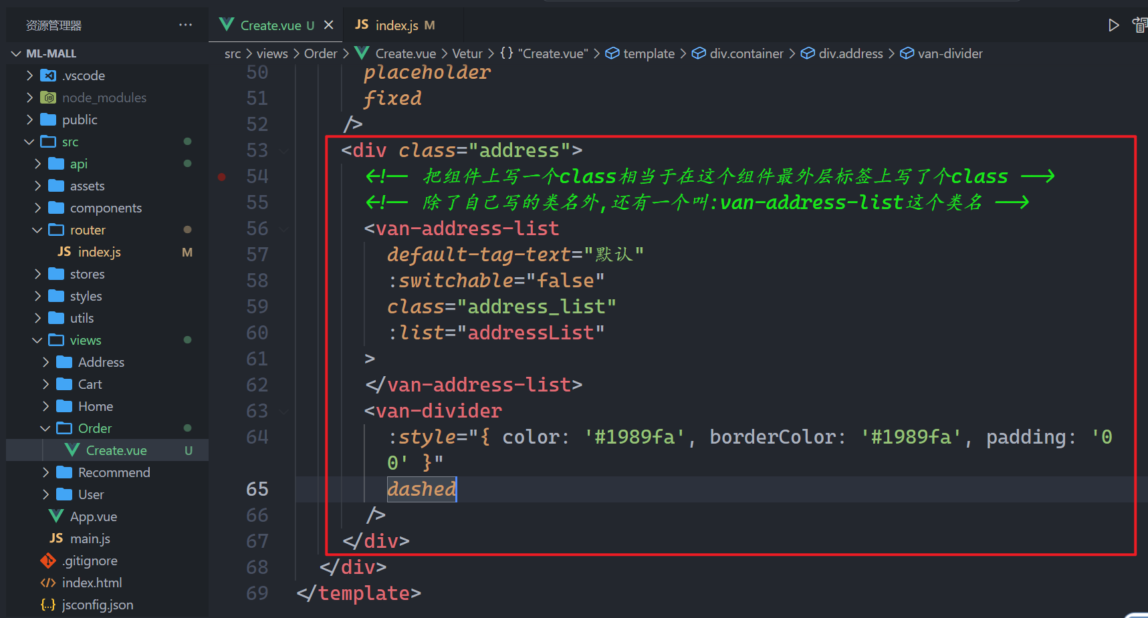
Task: Close the Create.vue editor tab
Action: pyautogui.click(x=328, y=25)
